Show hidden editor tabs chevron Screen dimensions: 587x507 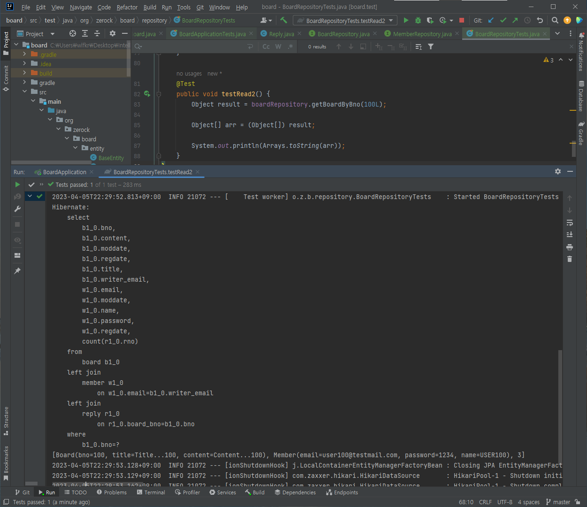tap(557, 33)
